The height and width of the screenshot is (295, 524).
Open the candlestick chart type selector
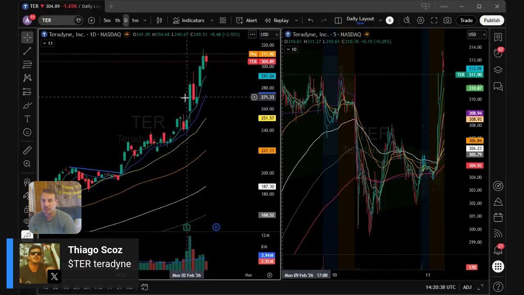click(159, 20)
